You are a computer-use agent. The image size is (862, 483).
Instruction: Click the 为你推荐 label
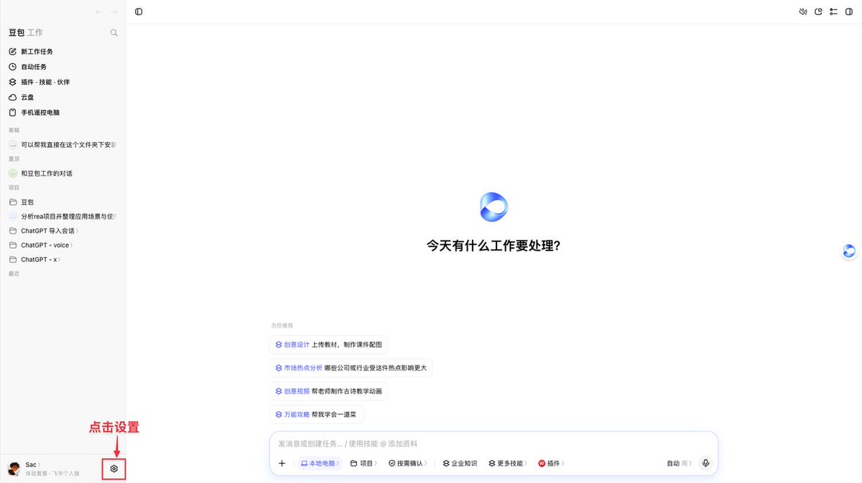[x=282, y=325]
